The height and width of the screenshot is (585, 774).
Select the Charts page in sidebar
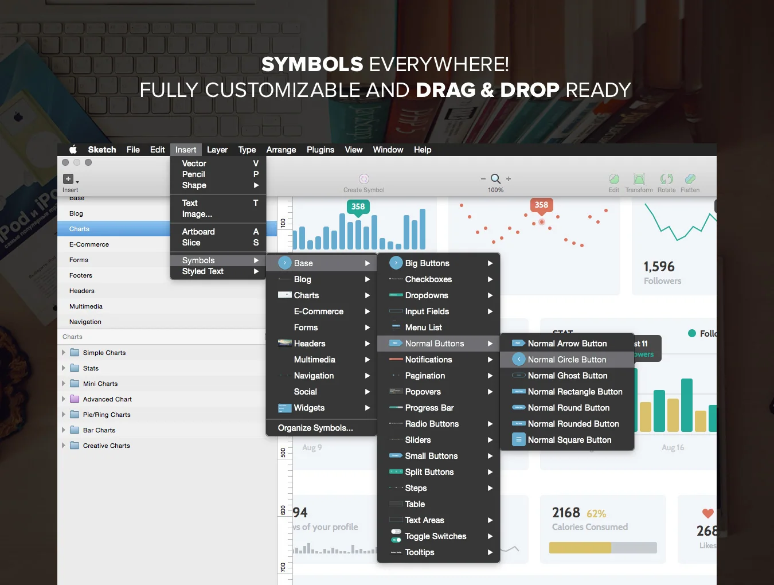[x=114, y=229]
